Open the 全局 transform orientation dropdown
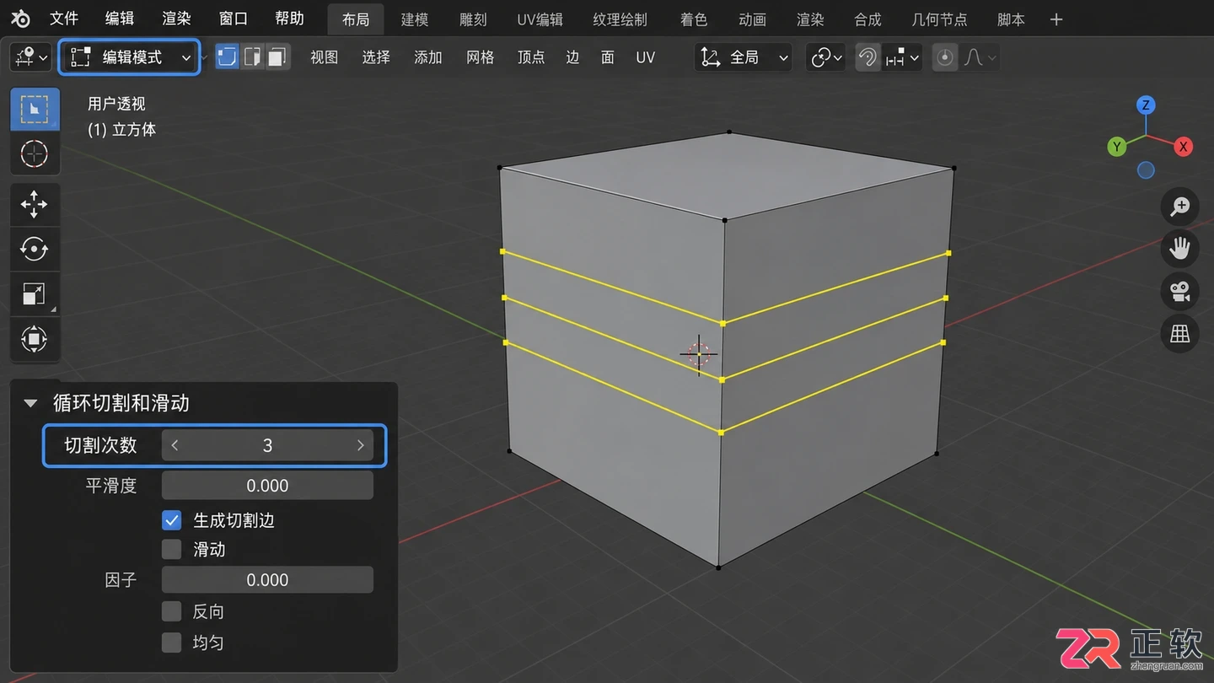The width and height of the screenshot is (1214, 683). pos(744,57)
